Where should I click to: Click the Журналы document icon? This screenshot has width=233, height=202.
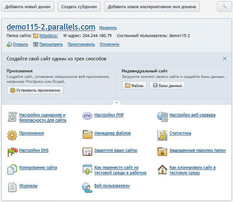pos(12,187)
